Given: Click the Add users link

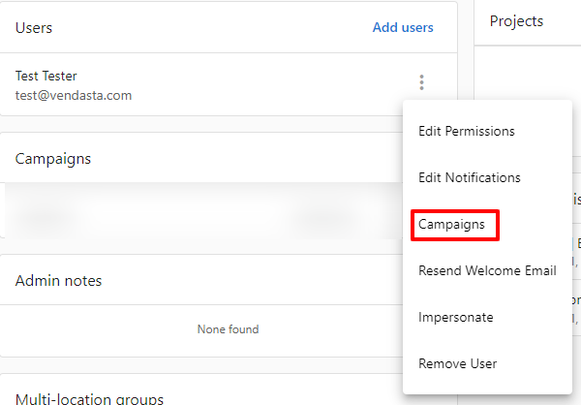Looking at the screenshot, I should pyautogui.click(x=403, y=27).
